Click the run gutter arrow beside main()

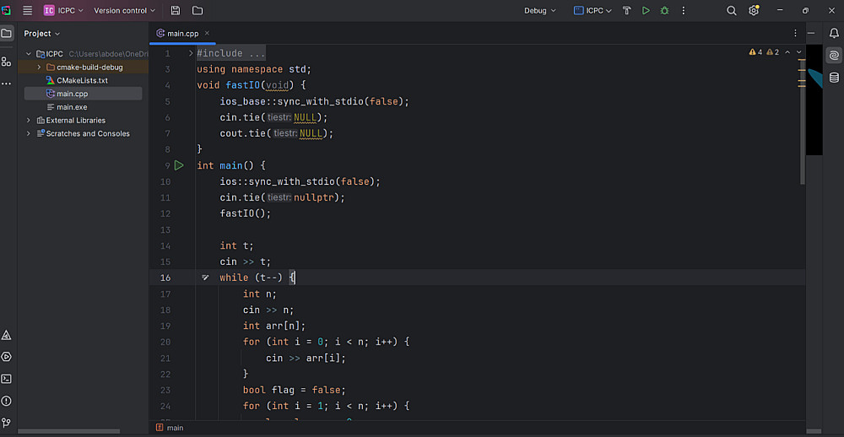tap(179, 165)
